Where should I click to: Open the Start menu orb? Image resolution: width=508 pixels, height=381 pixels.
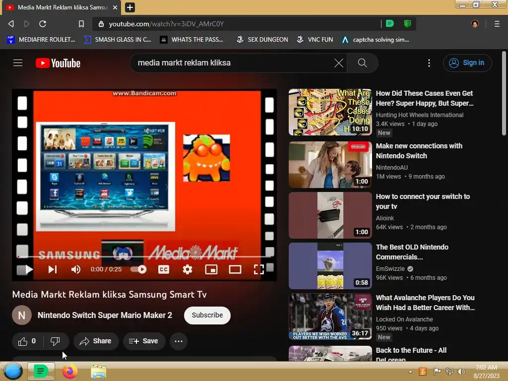point(13,371)
